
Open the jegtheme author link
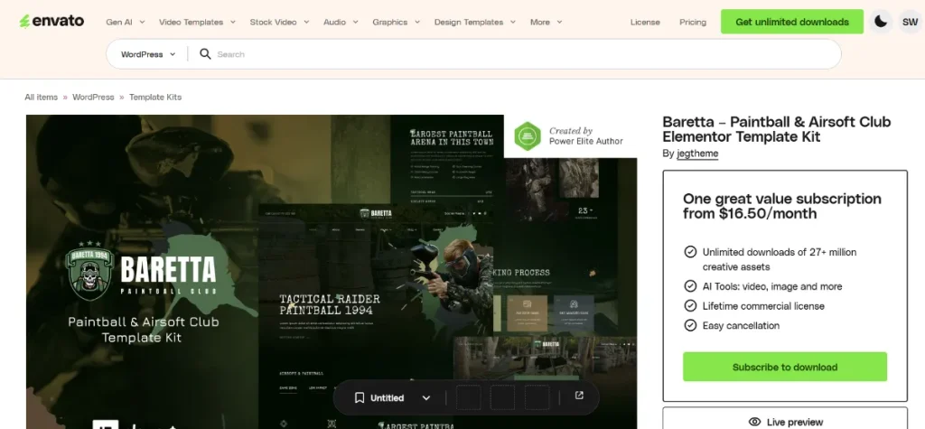pos(697,154)
